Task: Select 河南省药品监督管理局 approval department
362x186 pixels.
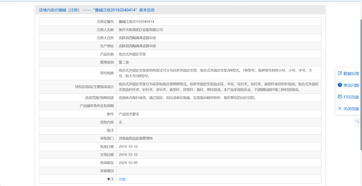Action: (135, 138)
